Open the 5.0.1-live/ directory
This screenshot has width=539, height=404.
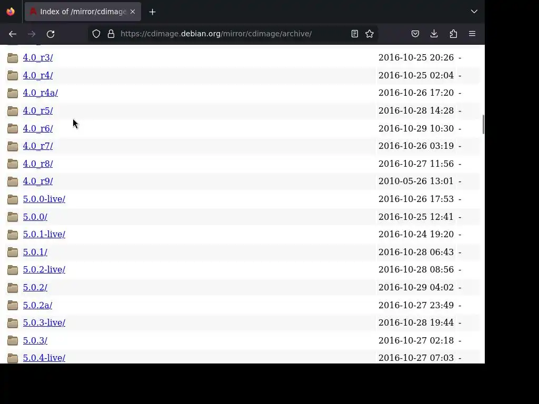(44, 234)
